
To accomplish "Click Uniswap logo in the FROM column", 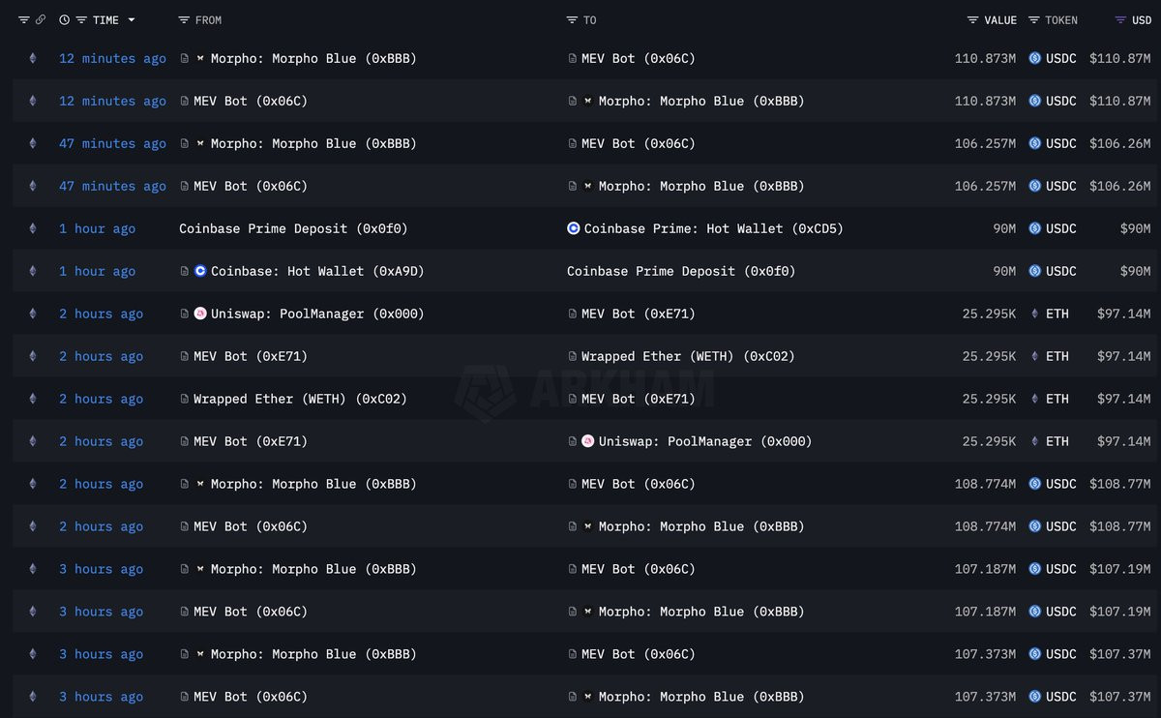I will click(200, 314).
